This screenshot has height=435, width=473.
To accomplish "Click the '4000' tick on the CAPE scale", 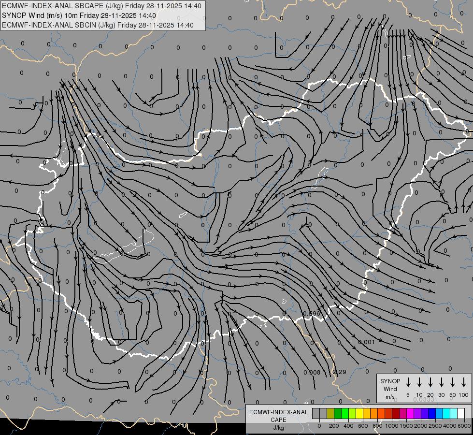I will (x=450, y=426).
